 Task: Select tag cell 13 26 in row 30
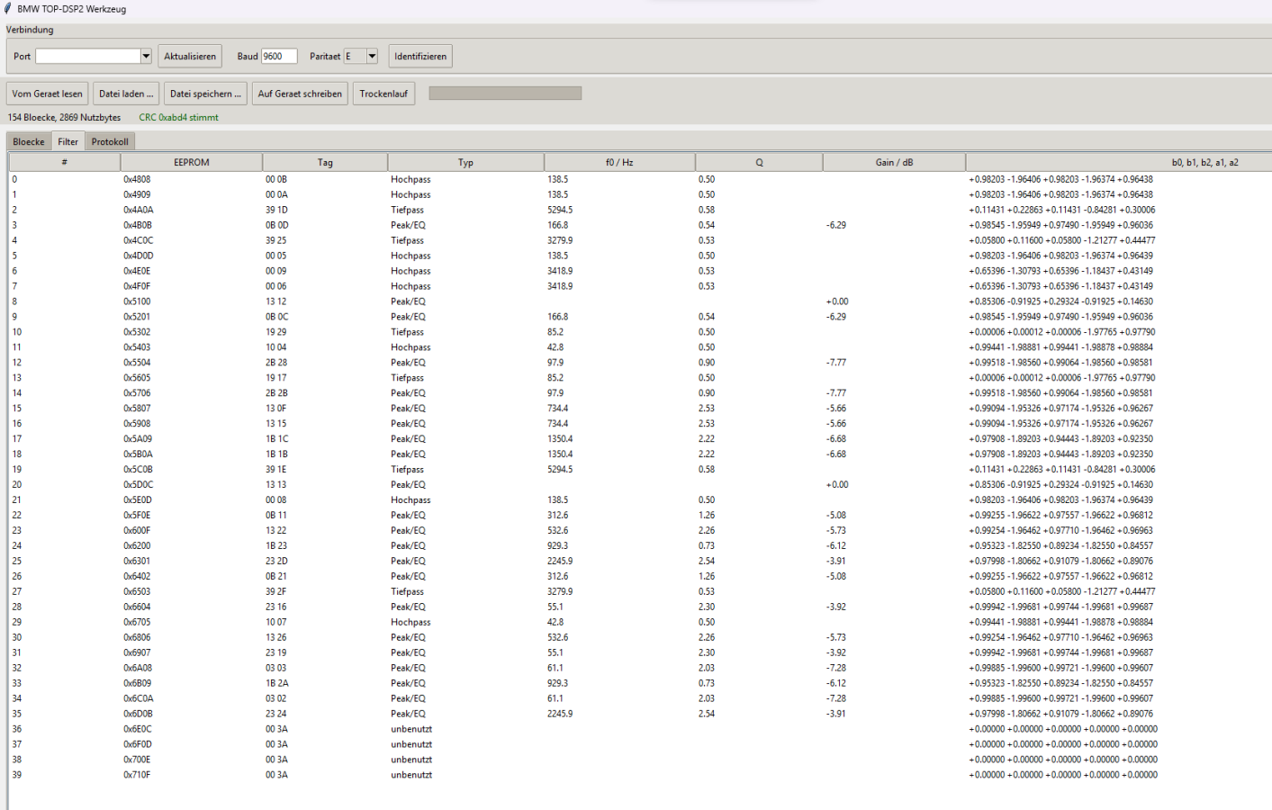point(276,638)
